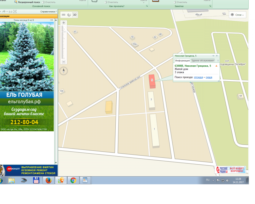Viewport: 255px width, 204px height.
Task: Search a route from here via отсюда
Action: 198,77
